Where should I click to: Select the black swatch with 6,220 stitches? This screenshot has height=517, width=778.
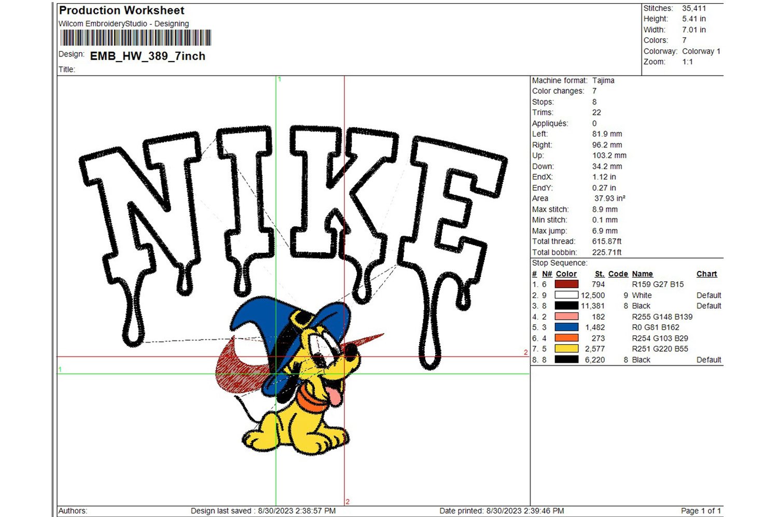point(566,360)
